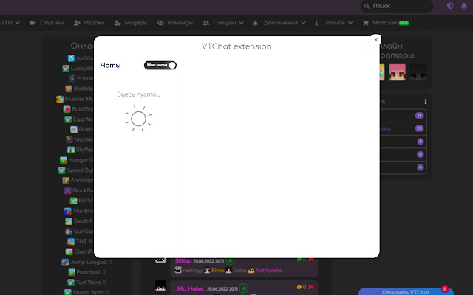Click the DeathRun game icon
The image size is (473, 295).
[69, 221]
